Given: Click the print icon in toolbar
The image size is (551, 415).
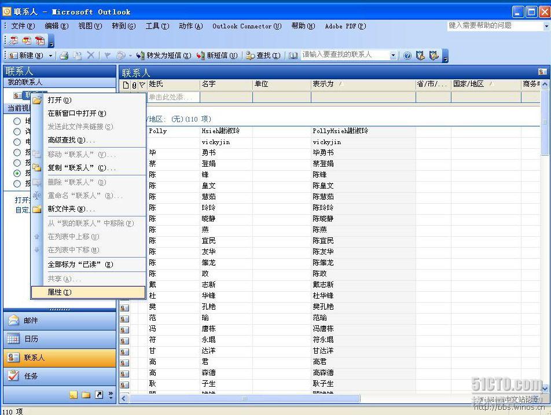Looking at the screenshot, I should (x=64, y=56).
